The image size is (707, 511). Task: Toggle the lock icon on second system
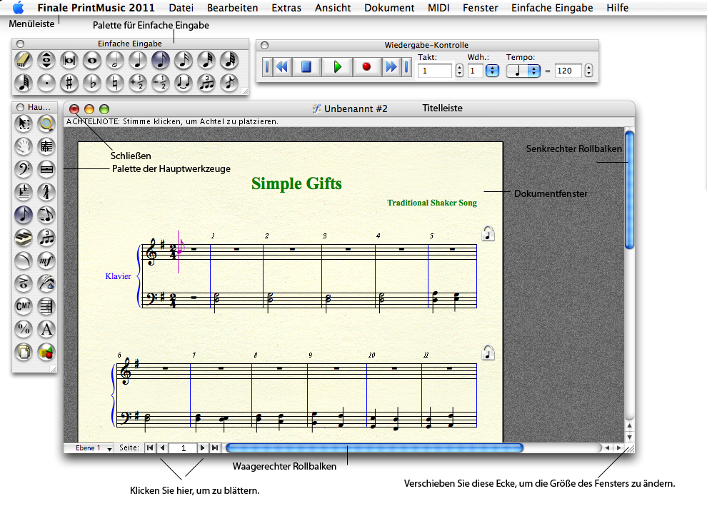[488, 353]
